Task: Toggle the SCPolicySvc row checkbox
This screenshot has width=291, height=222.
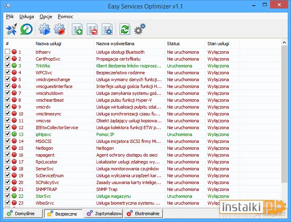Action: pos(7,182)
